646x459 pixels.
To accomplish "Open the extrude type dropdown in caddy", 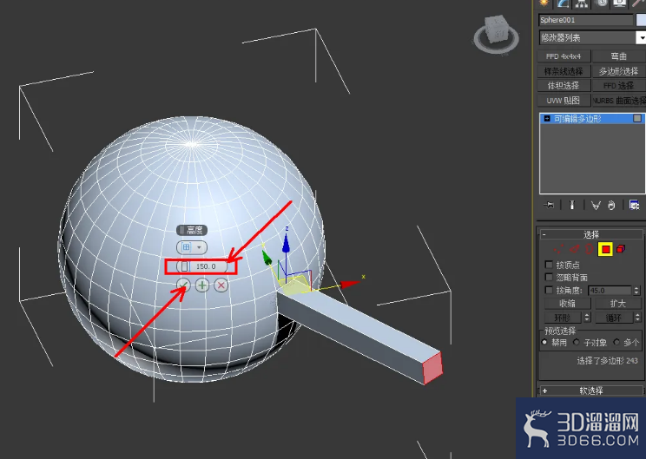I will (x=192, y=247).
